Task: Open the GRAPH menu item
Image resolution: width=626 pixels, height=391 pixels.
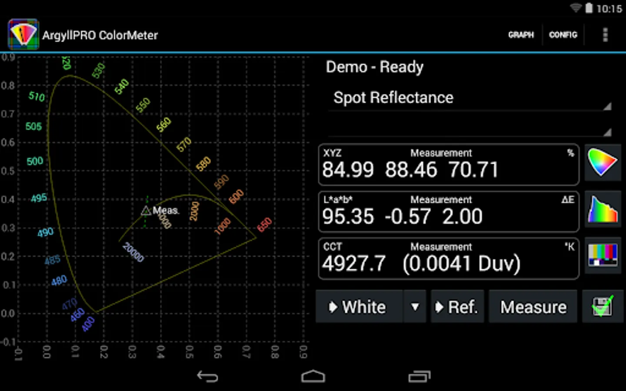Action: [521, 35]
